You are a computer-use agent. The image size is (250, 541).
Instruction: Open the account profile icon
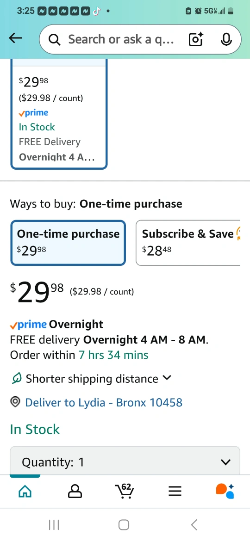[75, 491]
